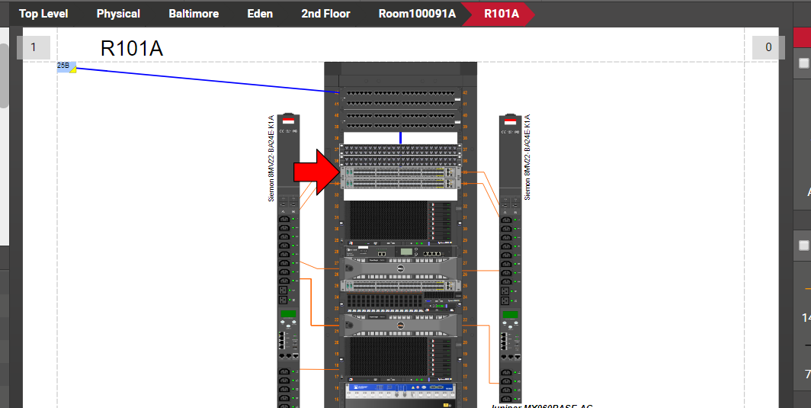Image resolution: width=811 pixels, height=408 pixels.
Task: Go to 2nd Floor breadcrumb
Action: click(325, 14)
